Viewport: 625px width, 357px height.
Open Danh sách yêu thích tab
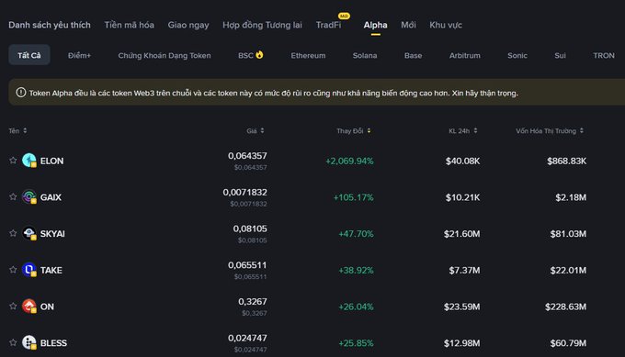[x=50, y=25]
